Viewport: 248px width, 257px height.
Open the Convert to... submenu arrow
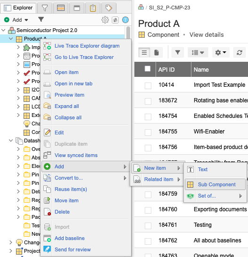tap(125, 178)
